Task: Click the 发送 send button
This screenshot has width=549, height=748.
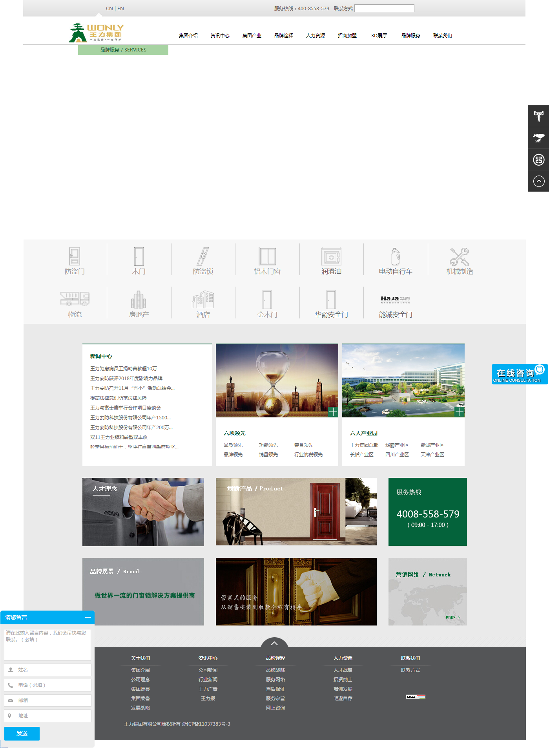Action: [x=22, y=733]
